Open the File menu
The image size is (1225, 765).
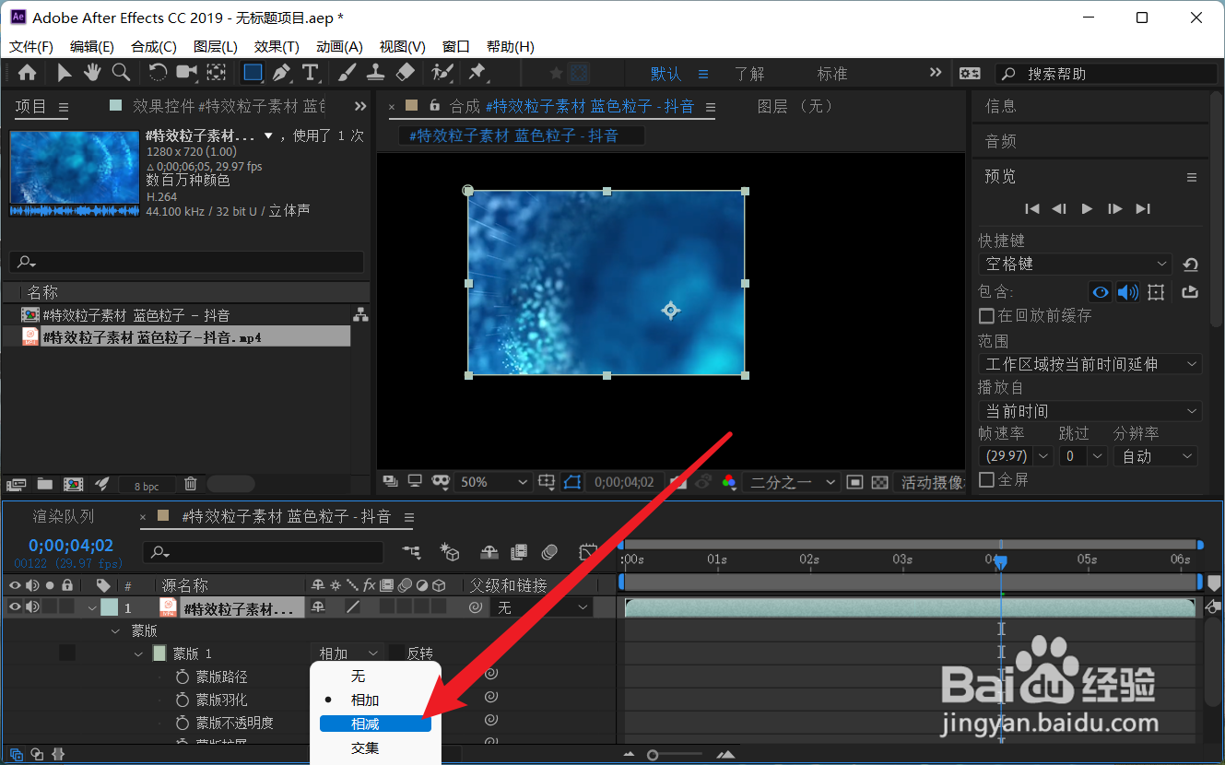pos(31,46)
